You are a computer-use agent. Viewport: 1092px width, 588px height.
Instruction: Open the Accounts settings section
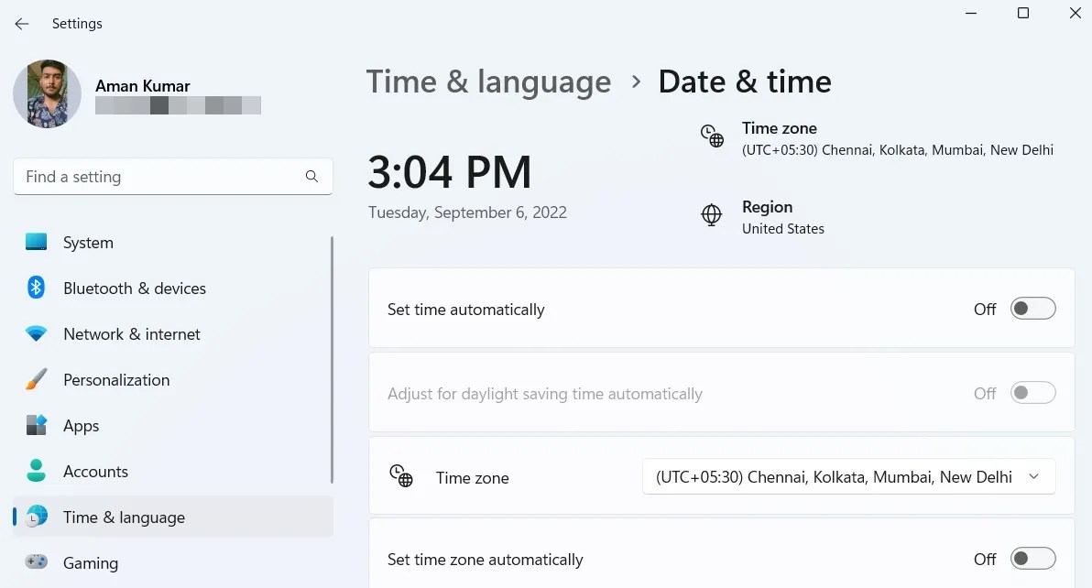point(95,472)
